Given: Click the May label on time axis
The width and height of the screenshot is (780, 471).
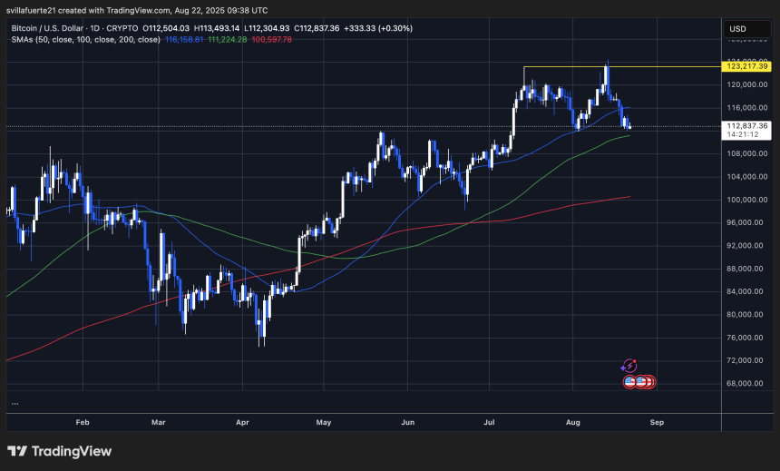Looking at the screenshot, I should coord(325,422).
